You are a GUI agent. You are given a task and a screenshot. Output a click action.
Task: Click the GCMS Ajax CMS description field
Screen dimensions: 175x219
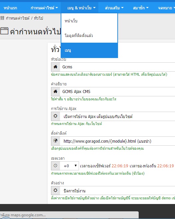click(117, 92)
